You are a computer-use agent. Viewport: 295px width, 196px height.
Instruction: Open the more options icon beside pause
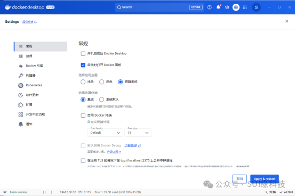click(51, 192)
